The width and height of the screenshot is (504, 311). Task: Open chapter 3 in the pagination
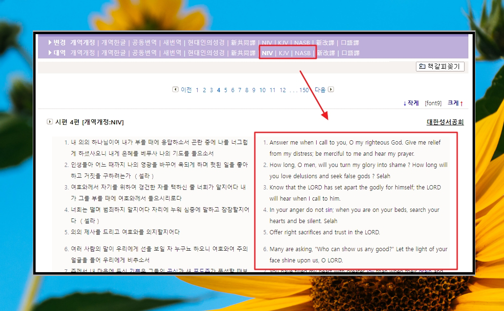click(211, 90)
